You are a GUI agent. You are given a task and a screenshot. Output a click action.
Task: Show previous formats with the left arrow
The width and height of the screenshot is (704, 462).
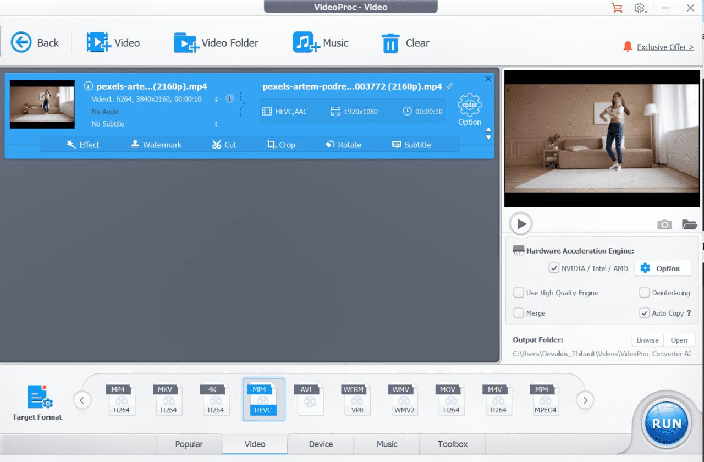82,400
